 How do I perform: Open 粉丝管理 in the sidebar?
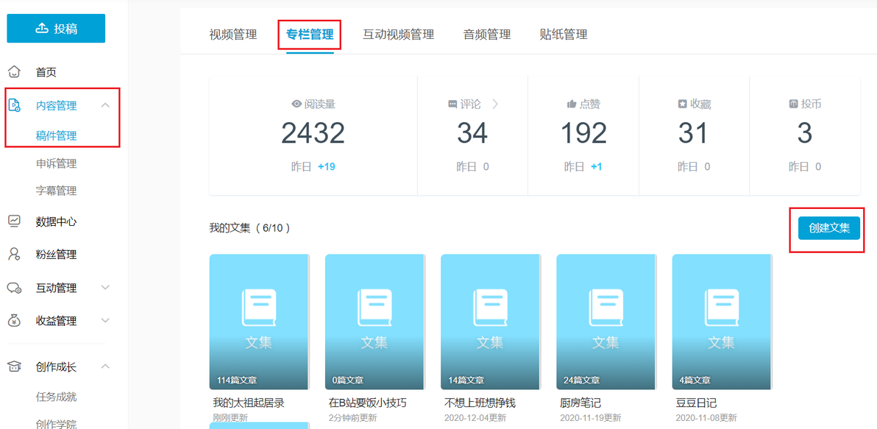coord(57,255)
